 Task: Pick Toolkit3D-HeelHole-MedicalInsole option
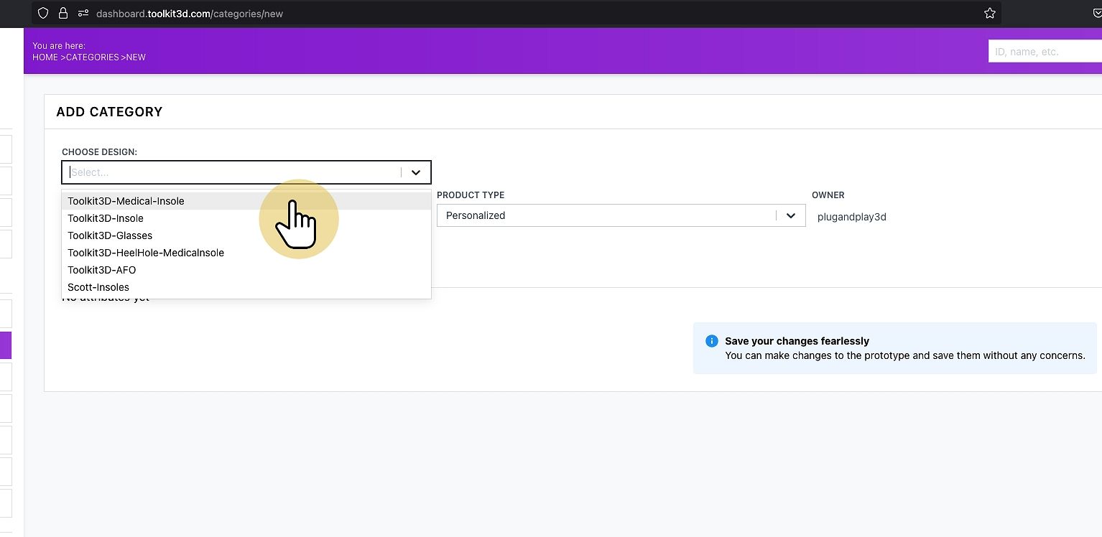pos(246,253)
